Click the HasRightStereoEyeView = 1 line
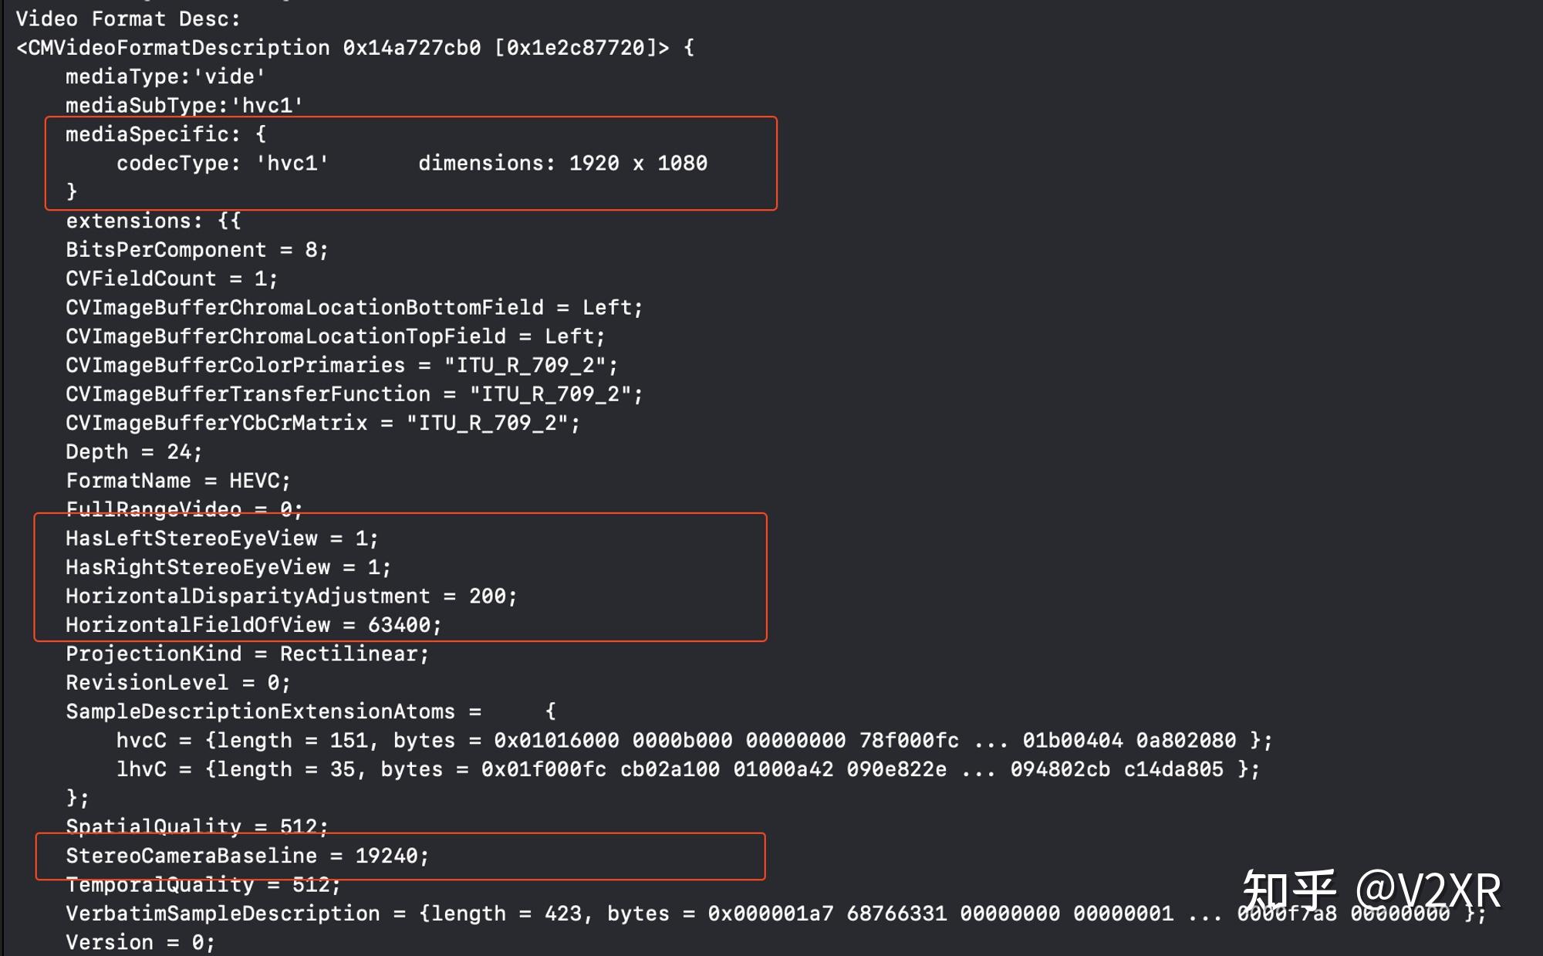 pos(228,567)
